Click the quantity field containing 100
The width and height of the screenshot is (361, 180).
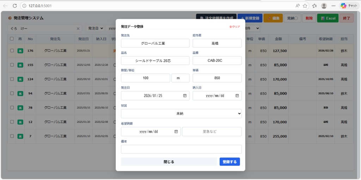click(146, 78)
